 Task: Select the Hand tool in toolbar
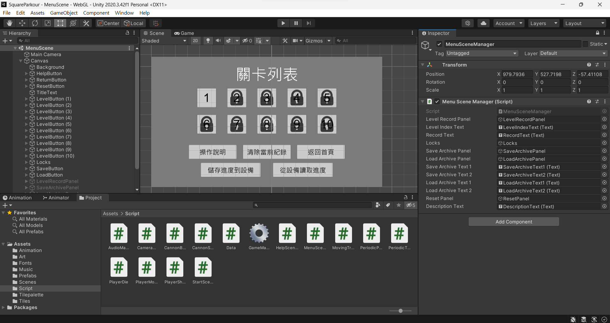pyautogui.click(x=10, y=23)
